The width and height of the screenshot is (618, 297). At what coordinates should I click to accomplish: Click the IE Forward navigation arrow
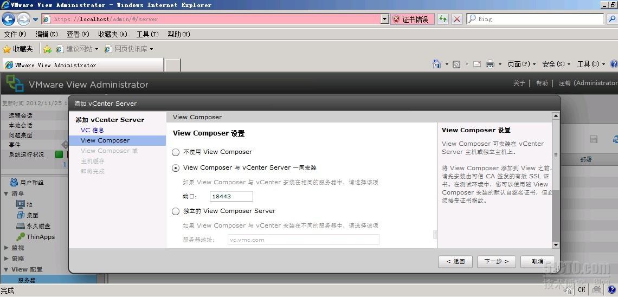click(x=23, y=19)
